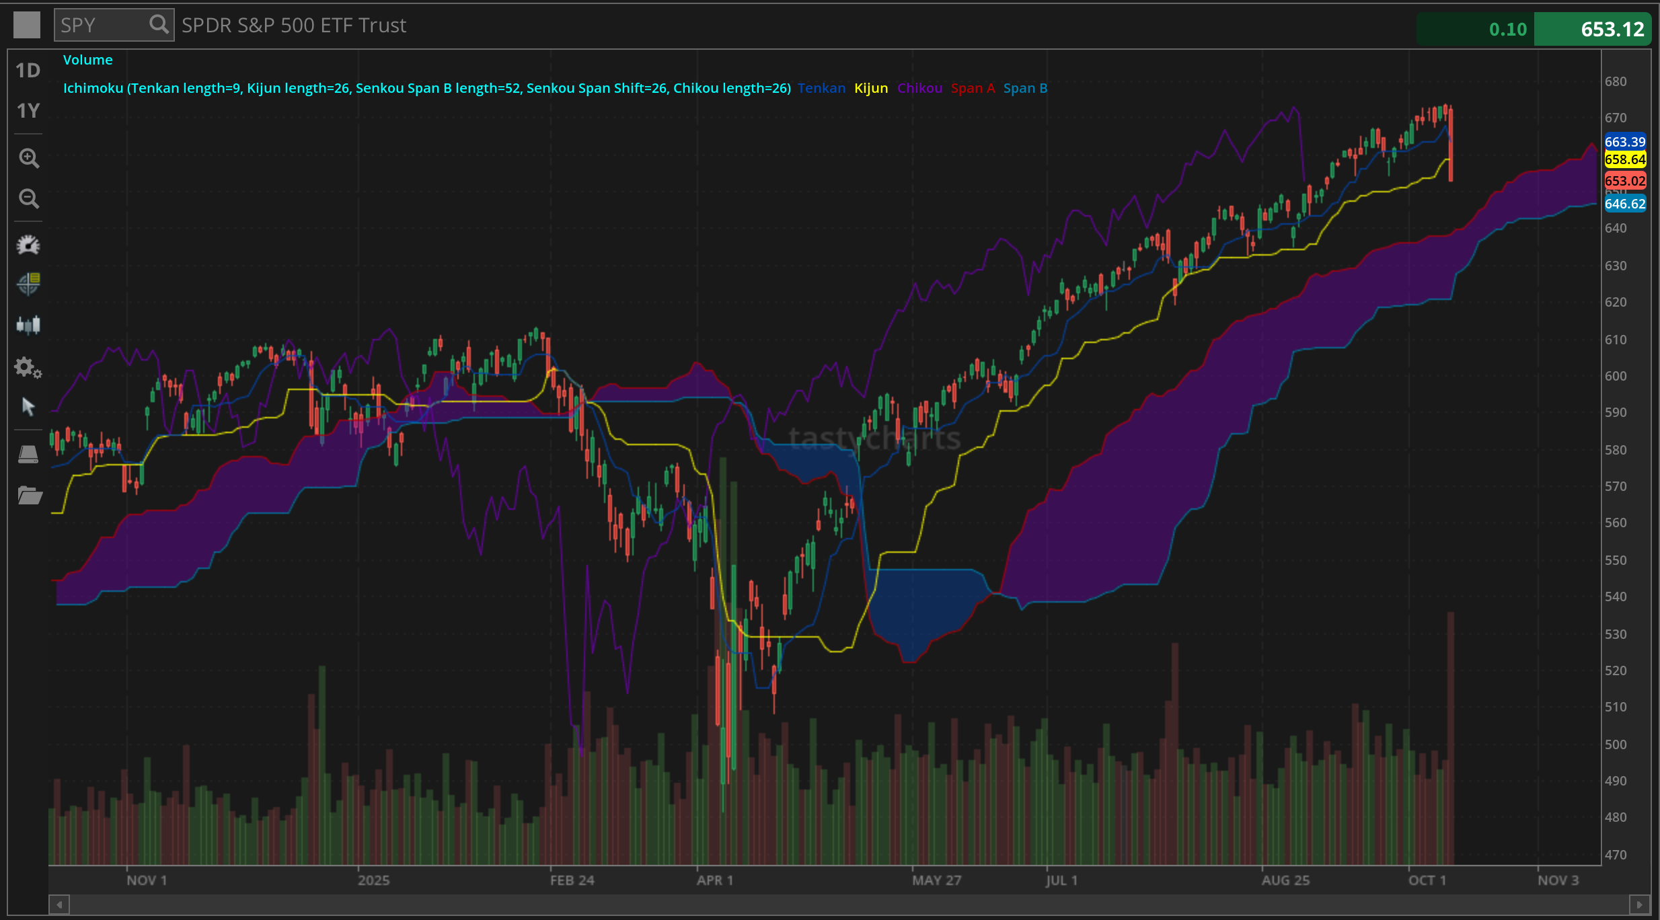1660x920 pixels.
Task: Click the Ichimoku indicator settings label
Action: pyautogui.click(x=426, y=88)
